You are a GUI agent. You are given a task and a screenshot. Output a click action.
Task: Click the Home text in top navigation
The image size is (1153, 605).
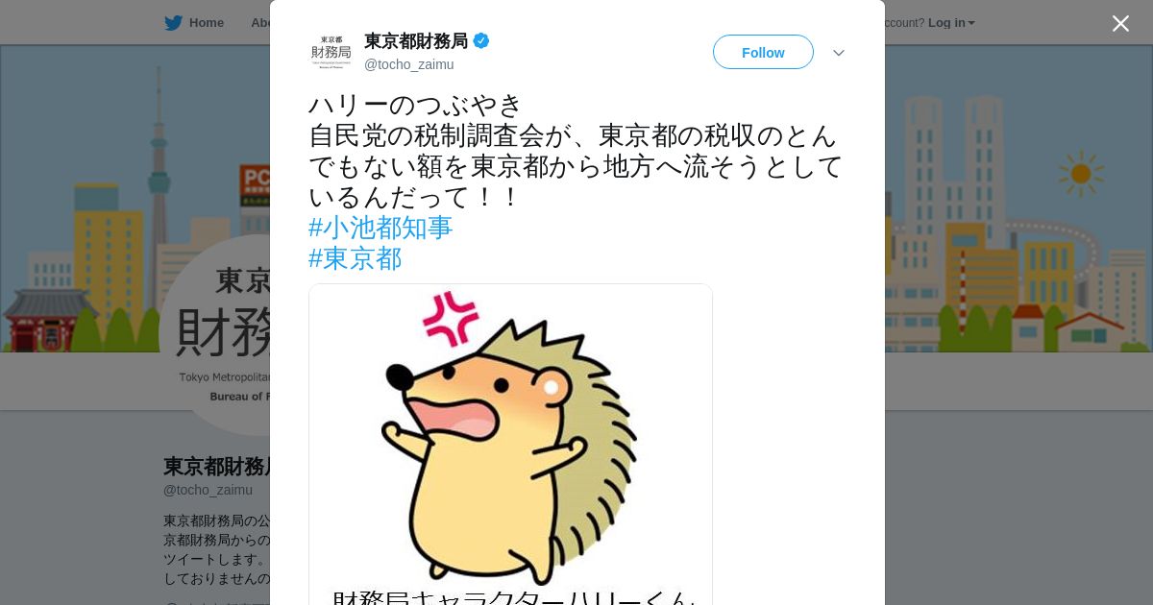[x=207, y=23]
